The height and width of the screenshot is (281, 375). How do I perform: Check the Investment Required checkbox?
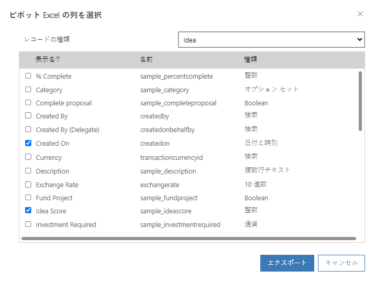coord(28,224)
